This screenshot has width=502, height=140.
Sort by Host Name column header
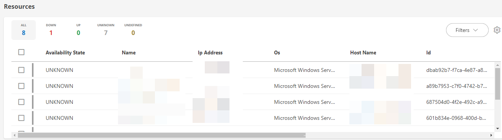[x=363, y=53]
